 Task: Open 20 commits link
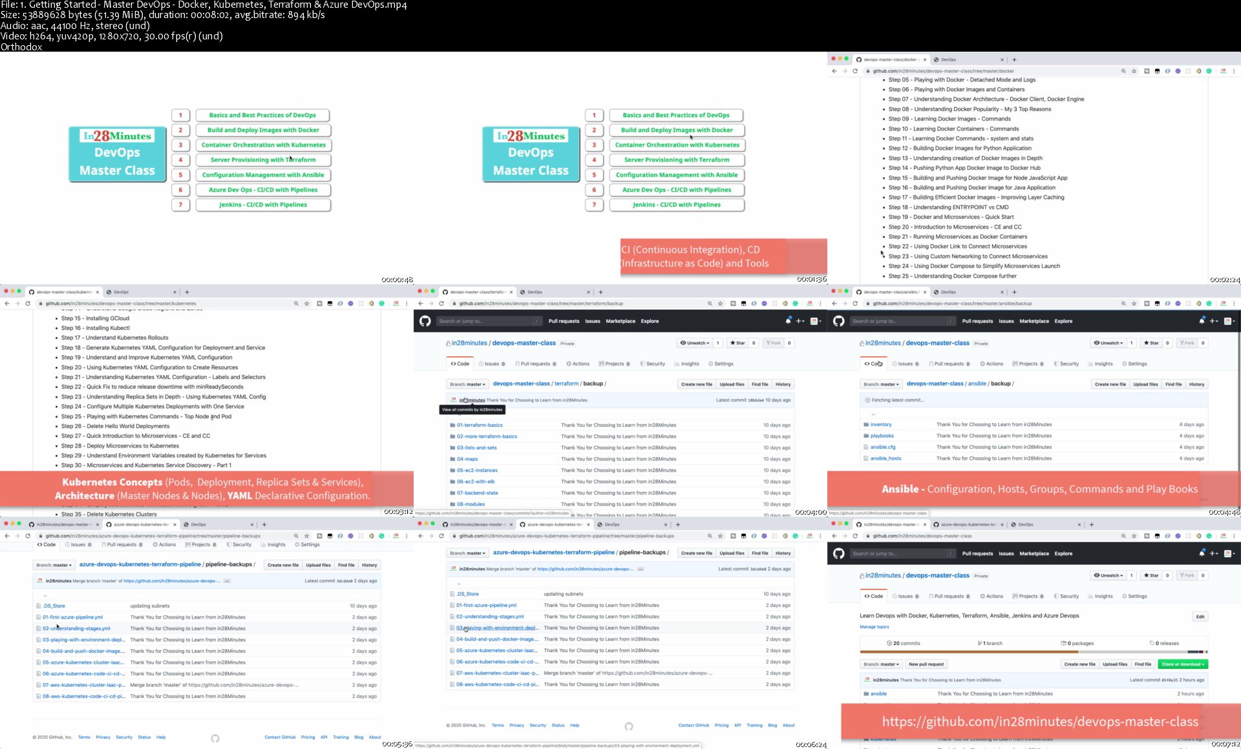click(x=904, y=643)
